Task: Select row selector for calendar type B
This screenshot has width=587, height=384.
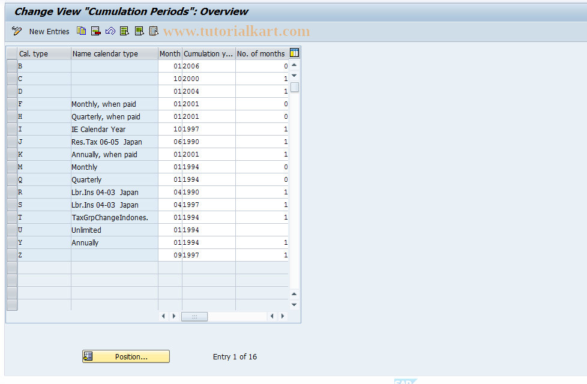Action: coord(12,66)
